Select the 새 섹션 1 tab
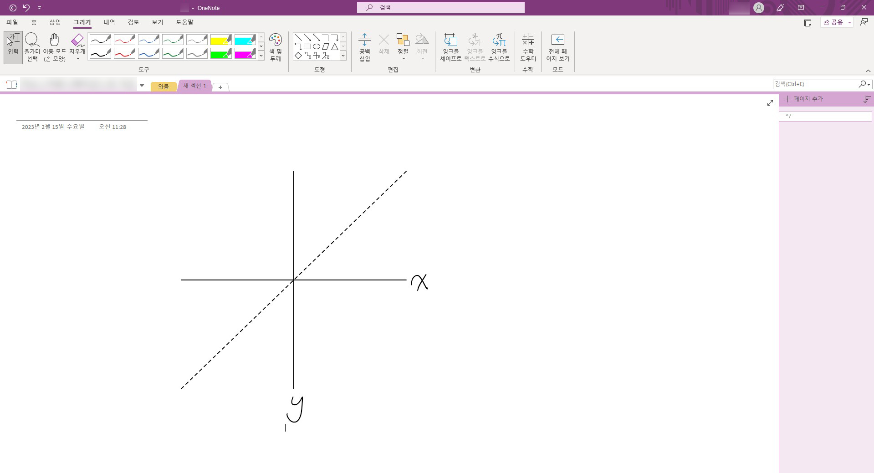This screenshot has width=874, height=473. pyautogui.click(x=195, y=86)
